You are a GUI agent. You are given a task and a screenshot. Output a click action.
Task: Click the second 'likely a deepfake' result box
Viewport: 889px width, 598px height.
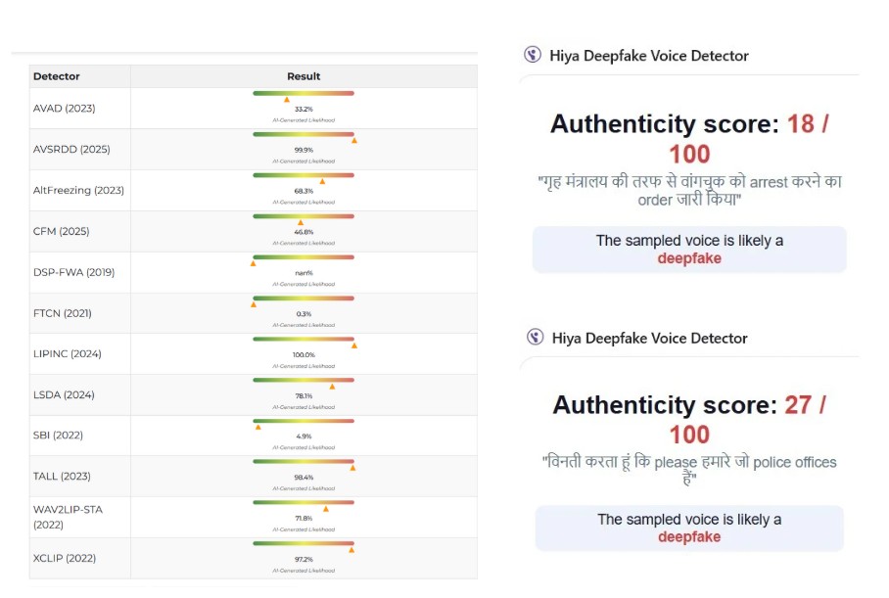click(x=689, y=529)
